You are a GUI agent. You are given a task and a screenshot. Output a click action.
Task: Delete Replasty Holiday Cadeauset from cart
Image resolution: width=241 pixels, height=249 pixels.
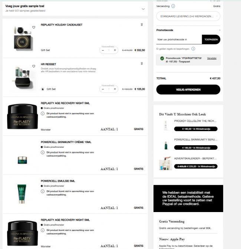click(142, 24)
